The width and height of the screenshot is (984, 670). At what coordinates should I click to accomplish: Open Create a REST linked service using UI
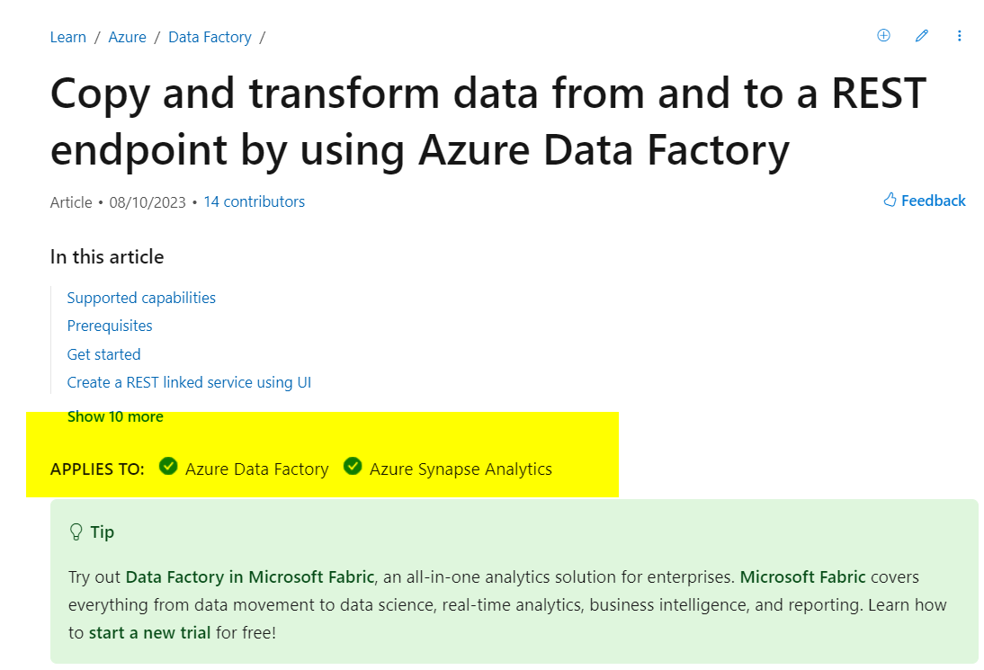(x=189, y=382)
